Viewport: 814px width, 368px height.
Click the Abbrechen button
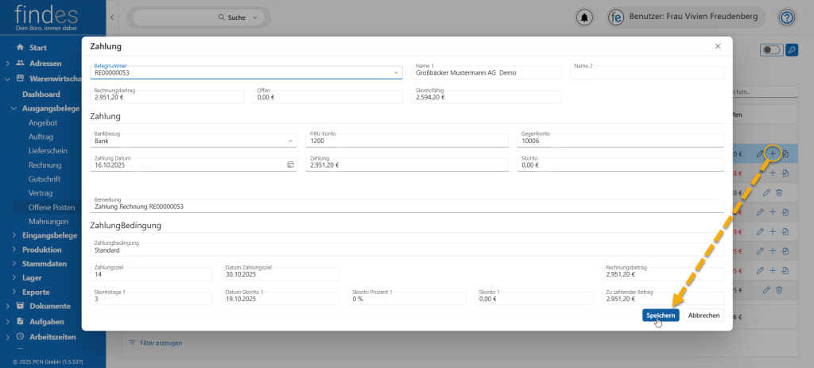[x=704, y=316]
